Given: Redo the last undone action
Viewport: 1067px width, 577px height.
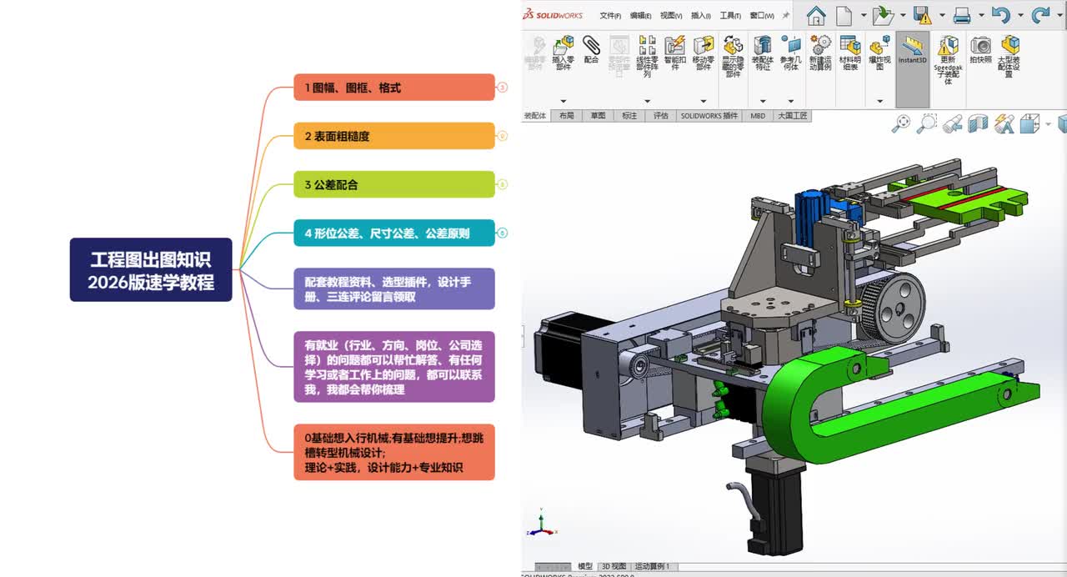Looking at the screenshot, I should click(x=1040, y=15).
